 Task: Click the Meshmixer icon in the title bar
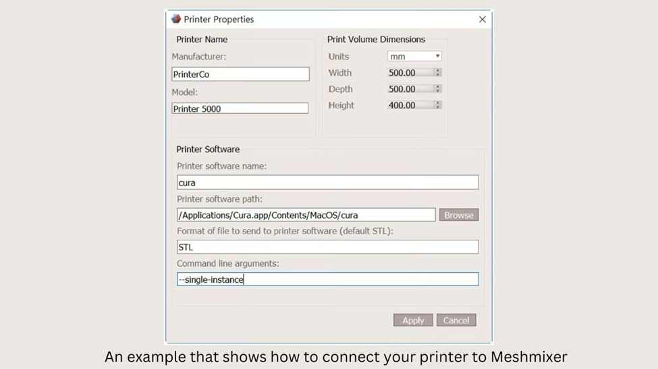point(176,19)
